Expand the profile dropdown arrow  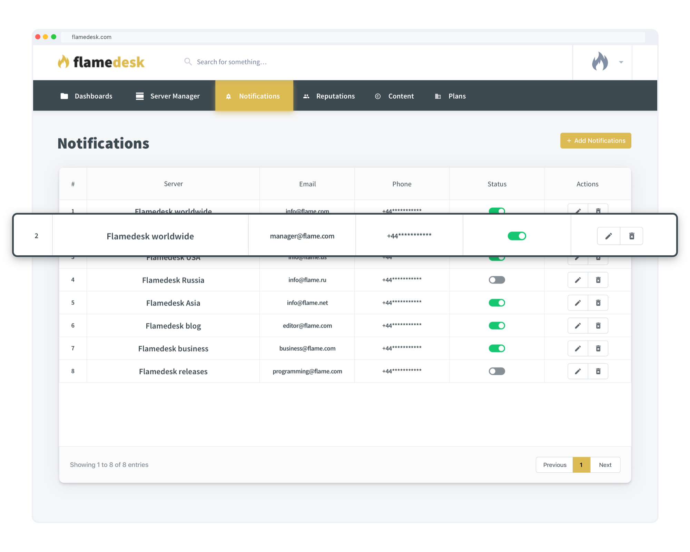[x=621, y=62]
